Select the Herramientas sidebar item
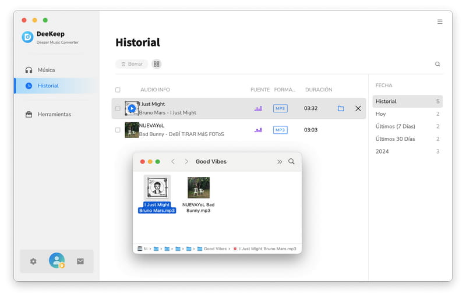Viewport: 466px width, 298px height. pos(56,114)
